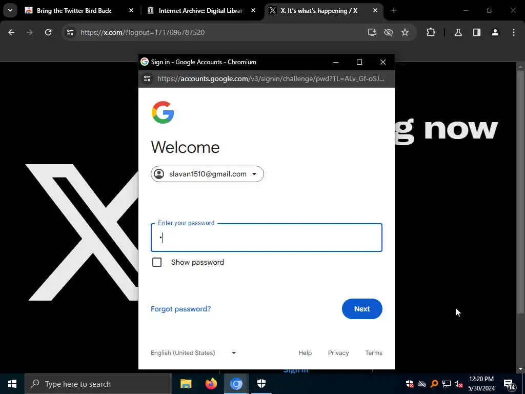This screenshot has height=394, width=525.
Task: Open the Terms link
Action: click(x=374, y=353)
